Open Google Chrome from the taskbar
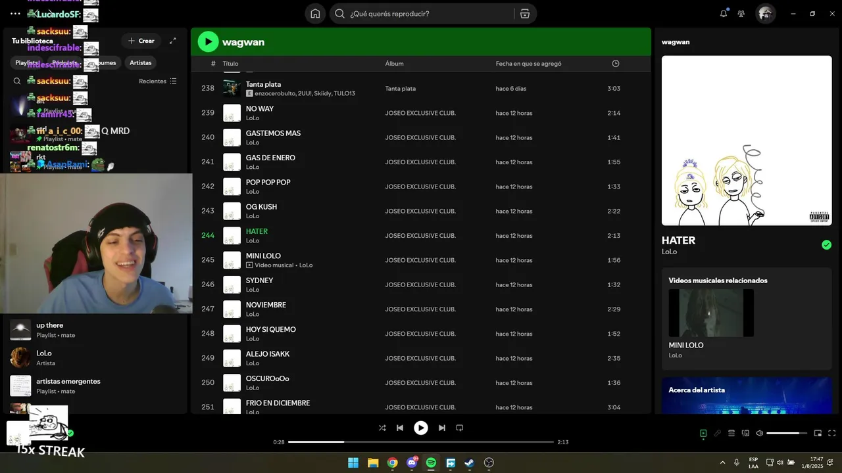 392,462
